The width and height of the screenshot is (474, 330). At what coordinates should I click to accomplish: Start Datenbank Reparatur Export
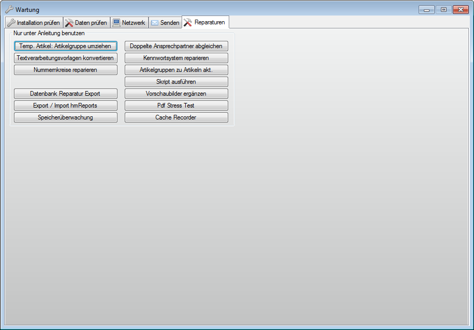(x=65, y=94)
